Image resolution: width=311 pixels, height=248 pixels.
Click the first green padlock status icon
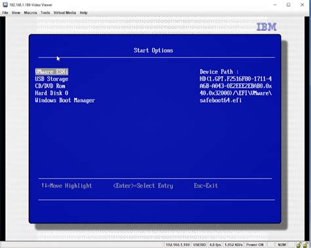(x=299, y=245)
